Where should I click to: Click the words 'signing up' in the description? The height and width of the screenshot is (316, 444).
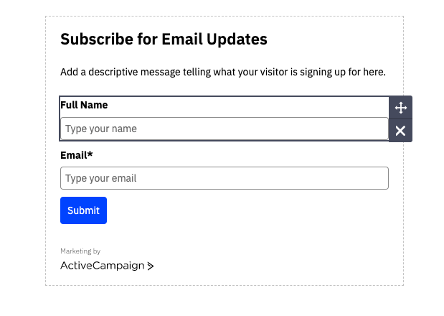pyautogui.click(x=323, y=73)
